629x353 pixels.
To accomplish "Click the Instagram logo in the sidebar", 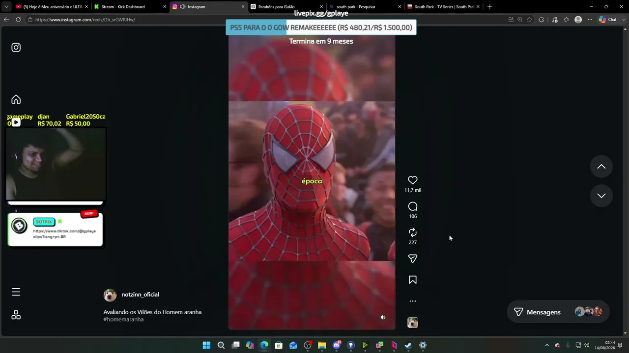I will click(16, 48).
